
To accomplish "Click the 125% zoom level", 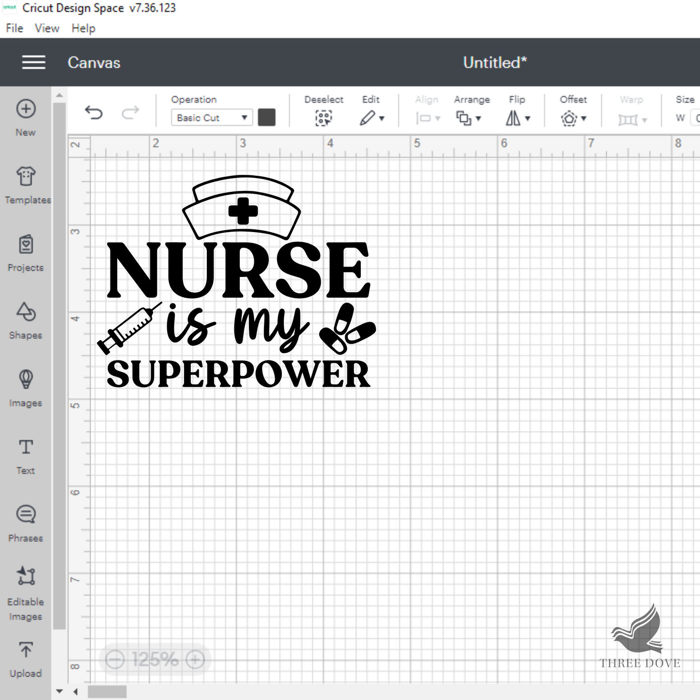I will (x=155, y=659).
